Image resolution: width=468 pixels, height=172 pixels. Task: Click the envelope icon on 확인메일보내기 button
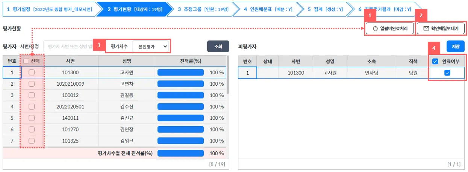(426, 29)
